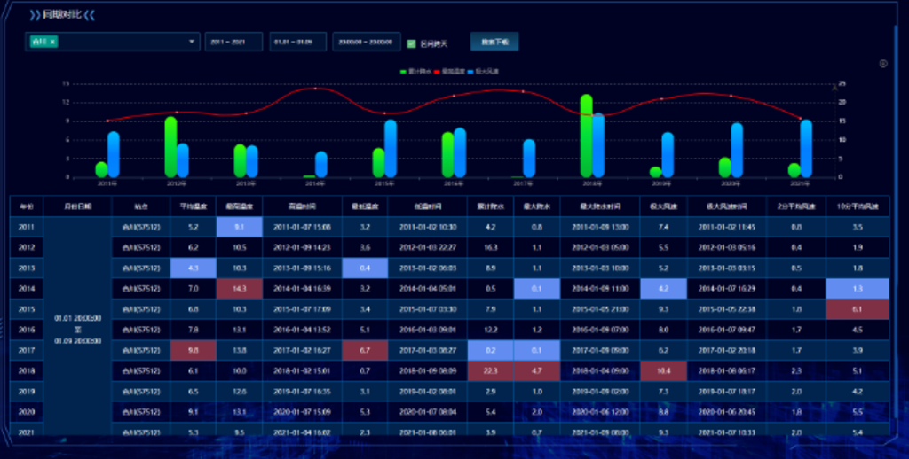Screen dimensions: 909x459
Task: Click the timestamp 2016-01-04 13:52
Action: click(302, 330)
